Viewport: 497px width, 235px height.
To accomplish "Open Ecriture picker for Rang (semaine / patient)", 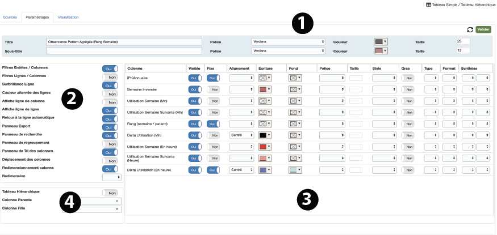I will click(265, 123).
